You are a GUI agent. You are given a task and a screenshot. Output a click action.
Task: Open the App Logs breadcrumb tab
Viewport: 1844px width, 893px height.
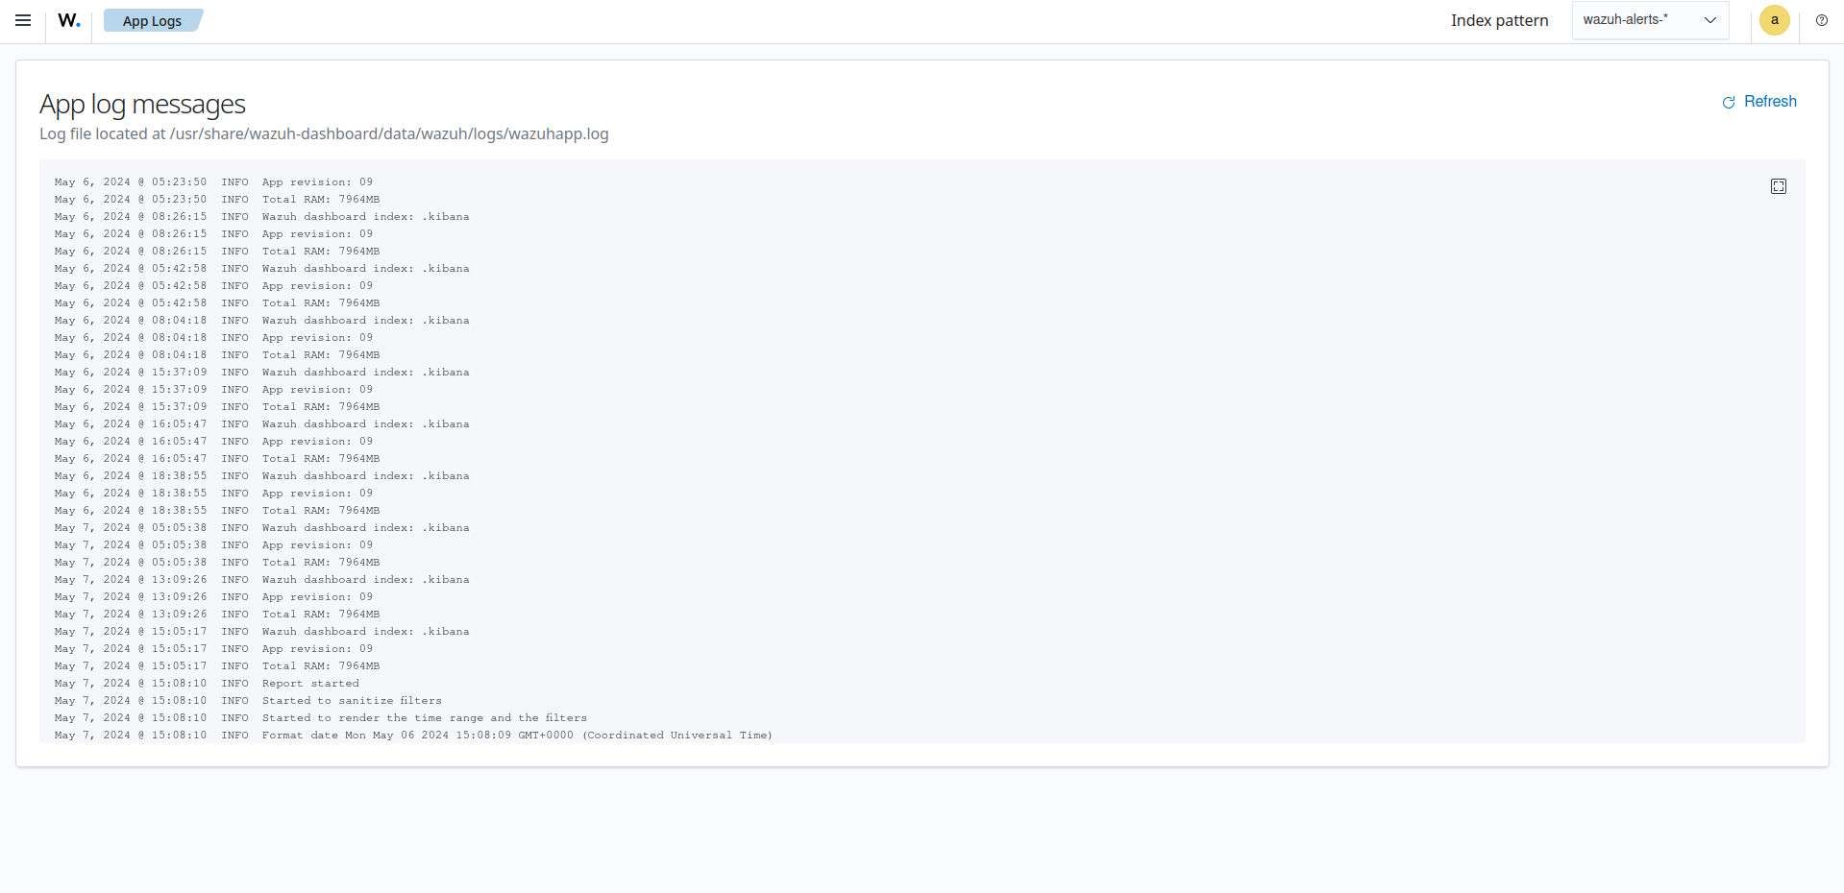pyautogui.click(x=152, y=21)
